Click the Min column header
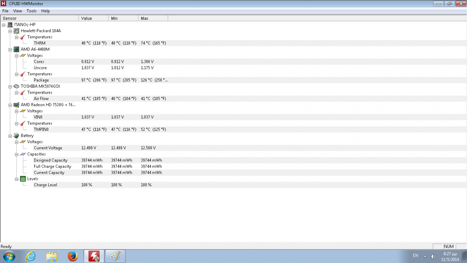467x263 pixels. 123,18
